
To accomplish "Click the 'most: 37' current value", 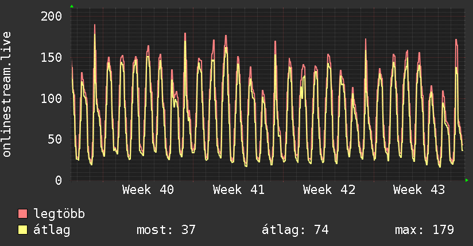I will tap(166, 230).
